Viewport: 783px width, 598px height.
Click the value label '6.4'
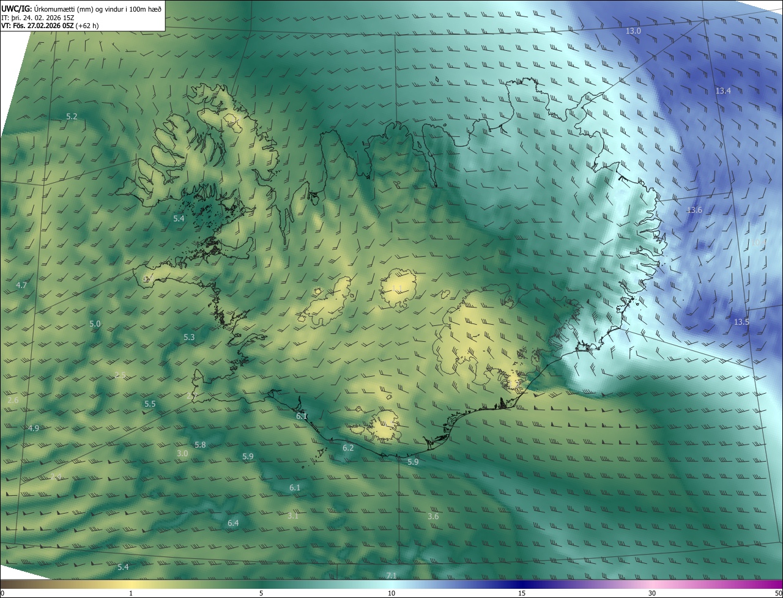click(x=233, y=523)
